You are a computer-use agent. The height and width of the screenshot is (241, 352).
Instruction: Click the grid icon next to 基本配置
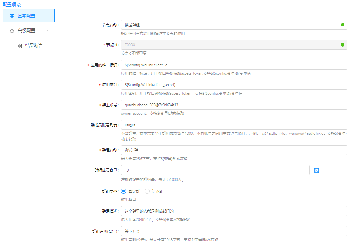(12, 16)
